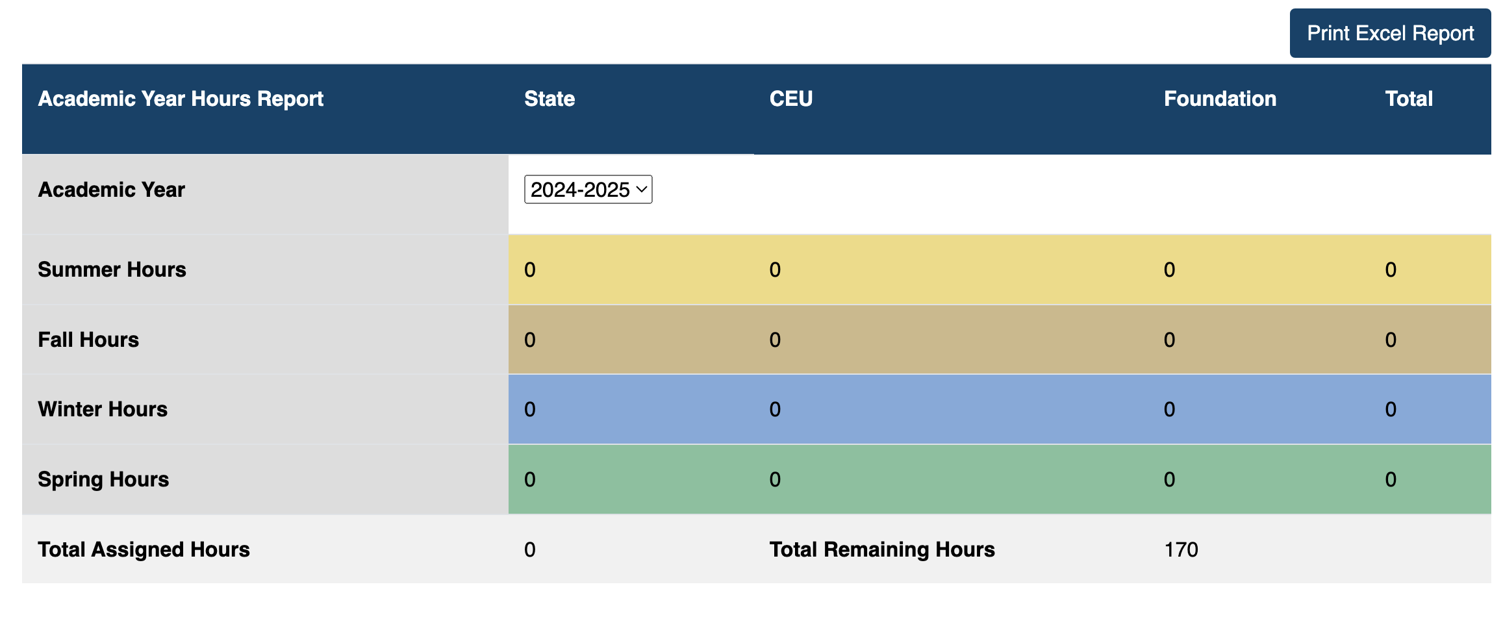Click the Total Assigned Hours label
This screenshot has width=1503, height=617.
coord(144,549)
